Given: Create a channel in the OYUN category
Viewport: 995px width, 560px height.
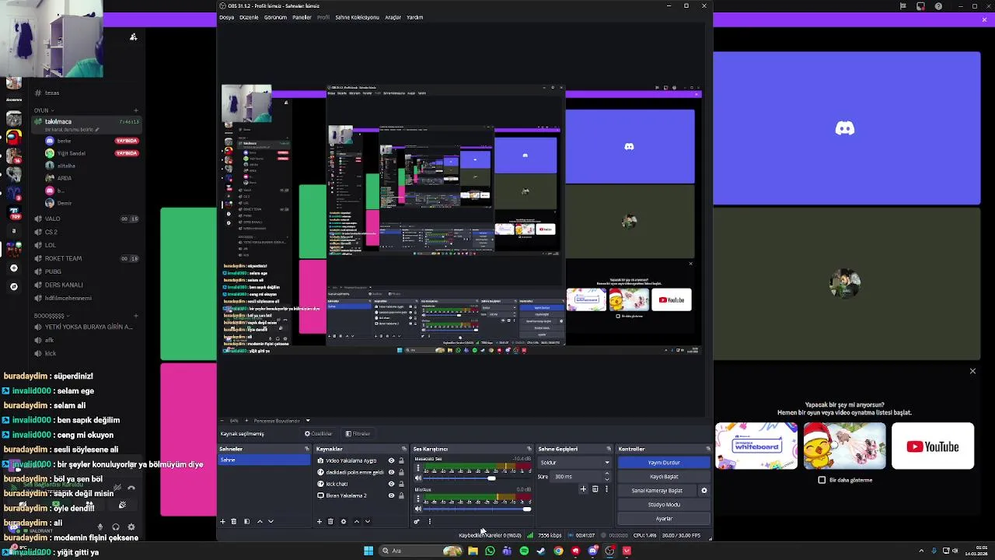Looking at the screenshot, I should [x=135, y=110].
